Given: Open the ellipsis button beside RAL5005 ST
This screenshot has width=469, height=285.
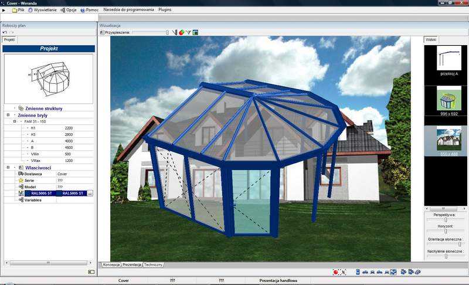Looking at the screenshot, I should coord(90,194).
